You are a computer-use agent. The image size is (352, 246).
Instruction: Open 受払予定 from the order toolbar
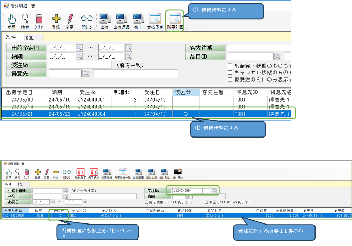click(x=155, y=20)
